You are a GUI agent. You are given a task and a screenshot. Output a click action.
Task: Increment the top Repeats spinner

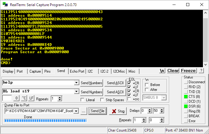point(60,97)
